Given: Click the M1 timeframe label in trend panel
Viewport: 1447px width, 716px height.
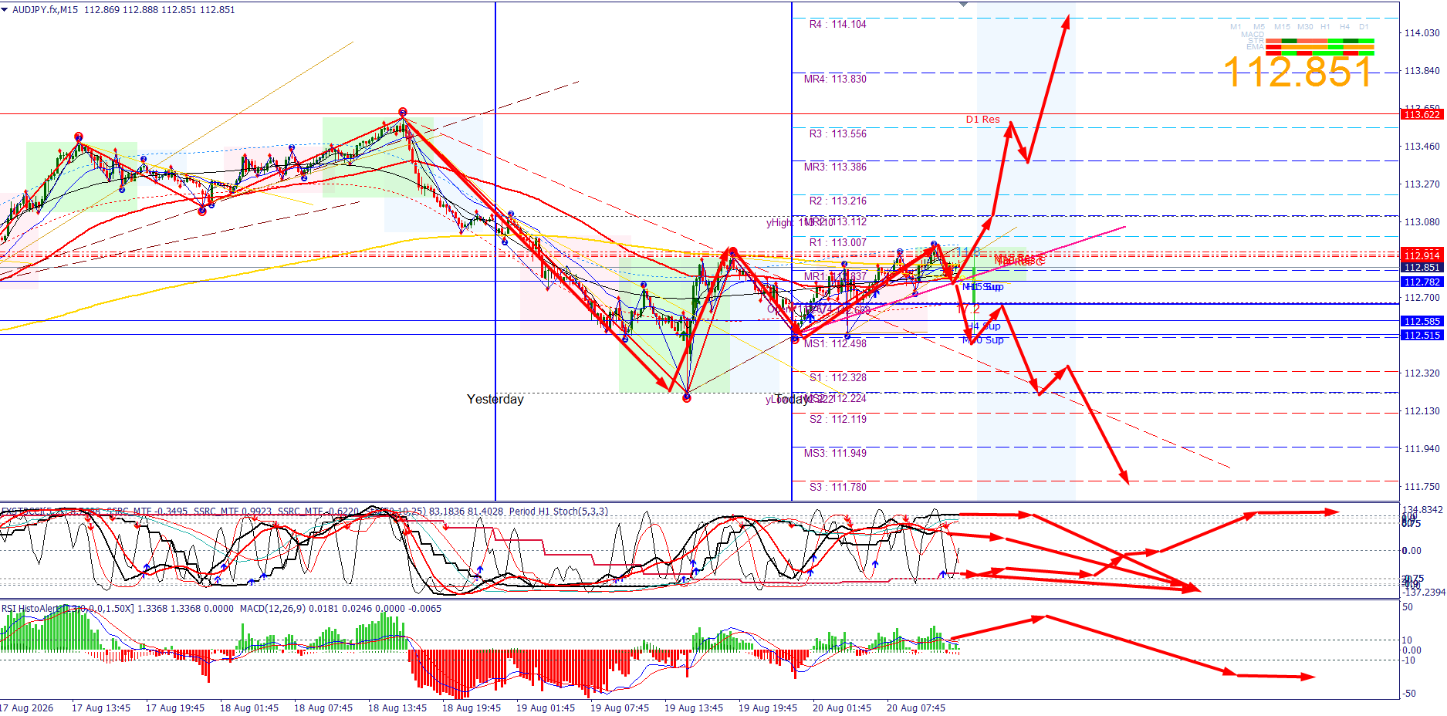Looking at the screenshot, I should click(1236, 27).
